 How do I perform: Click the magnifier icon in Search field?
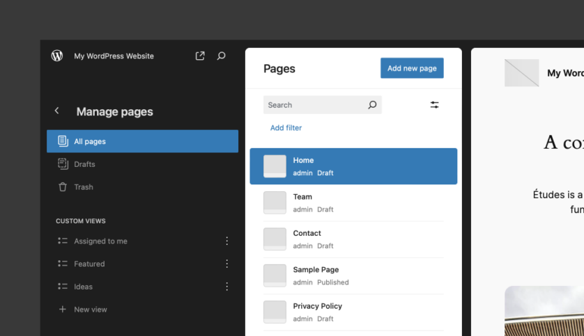pos(372,105)
